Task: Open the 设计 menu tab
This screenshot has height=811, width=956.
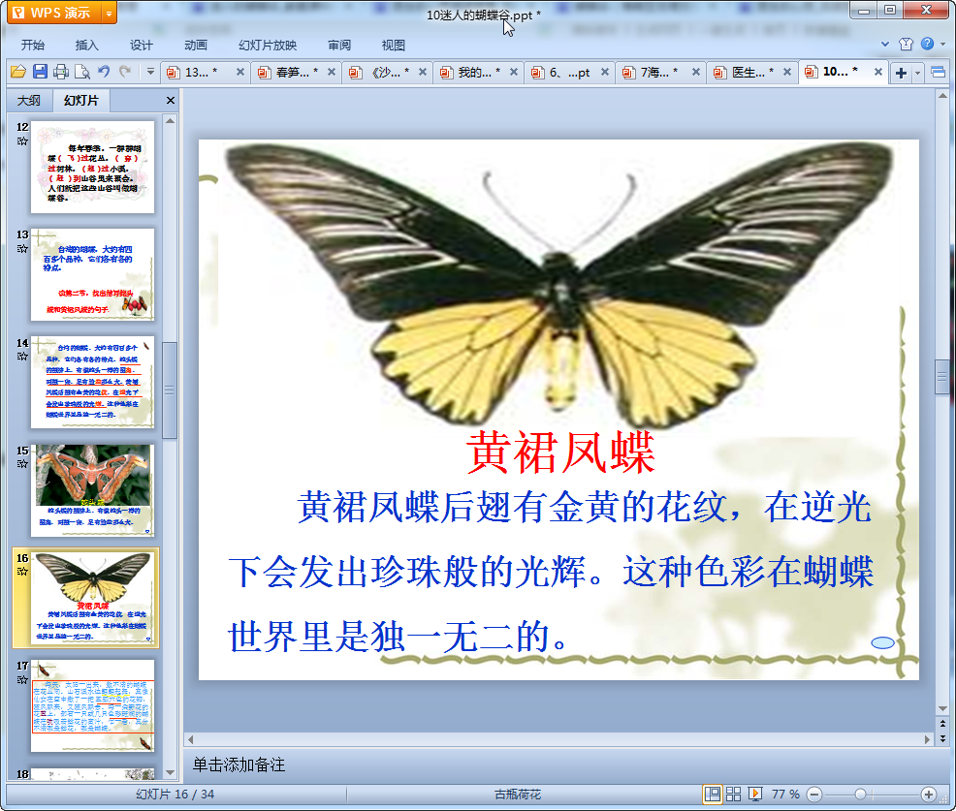Action: 141,46
